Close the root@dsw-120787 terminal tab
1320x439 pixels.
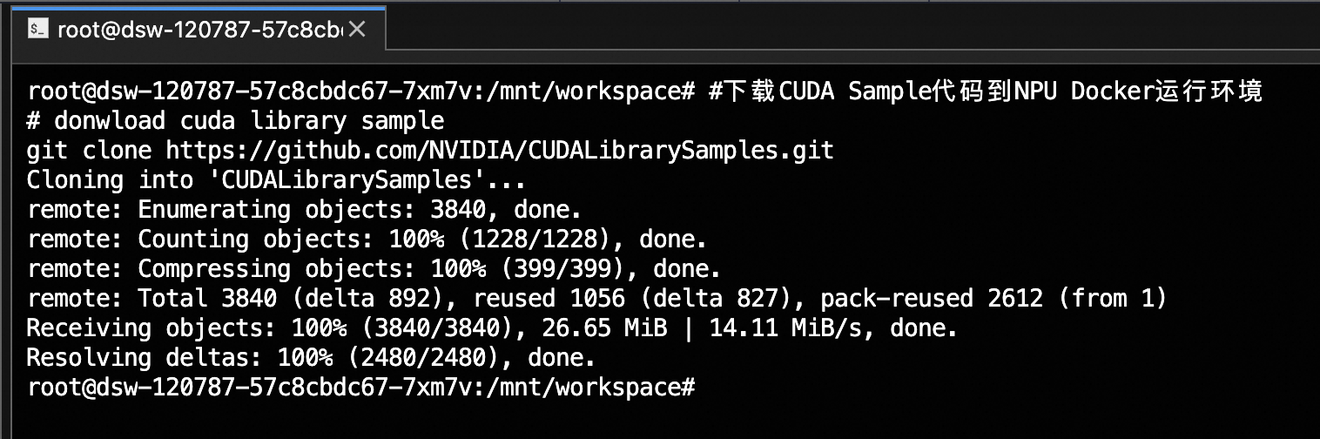[x=356, y=30]
